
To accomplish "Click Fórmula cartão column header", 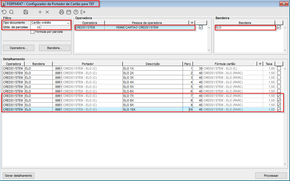I will [x=225, y=64].
